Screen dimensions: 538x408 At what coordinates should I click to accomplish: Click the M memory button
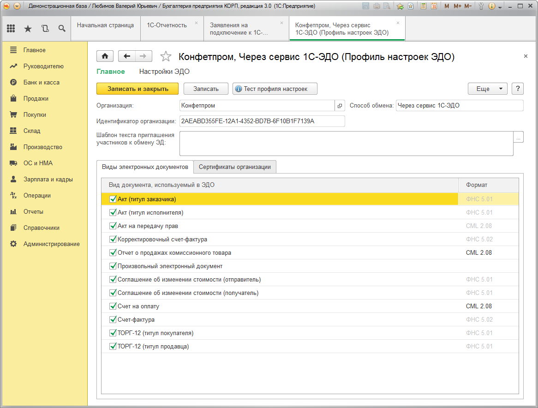446,6
